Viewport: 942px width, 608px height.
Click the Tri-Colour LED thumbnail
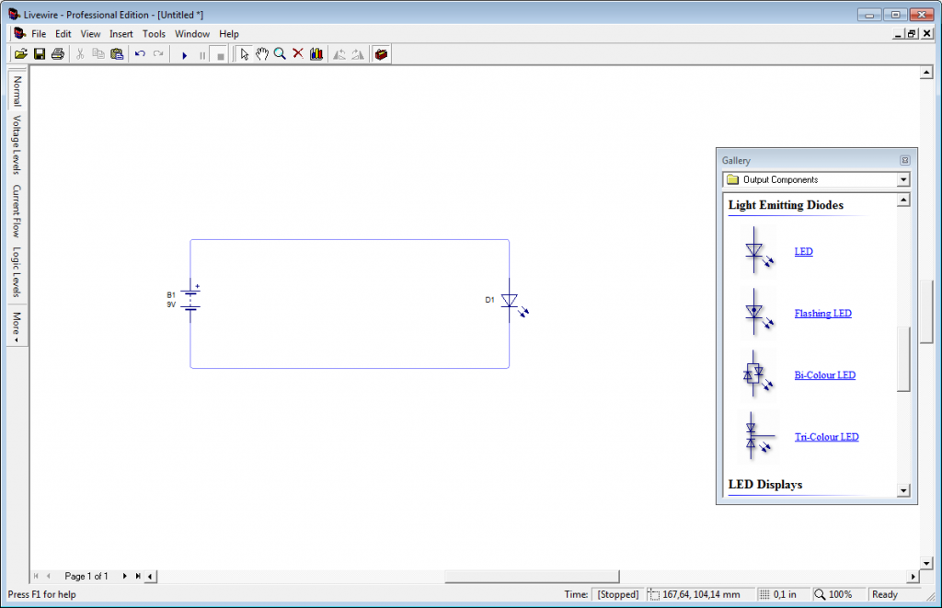point(756,435)
